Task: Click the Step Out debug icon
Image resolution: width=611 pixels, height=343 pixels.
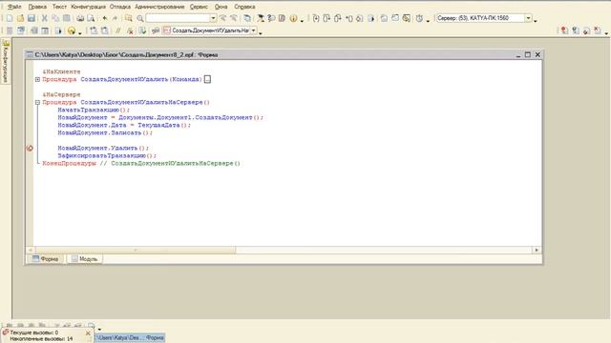Action: tap(337, 18)
